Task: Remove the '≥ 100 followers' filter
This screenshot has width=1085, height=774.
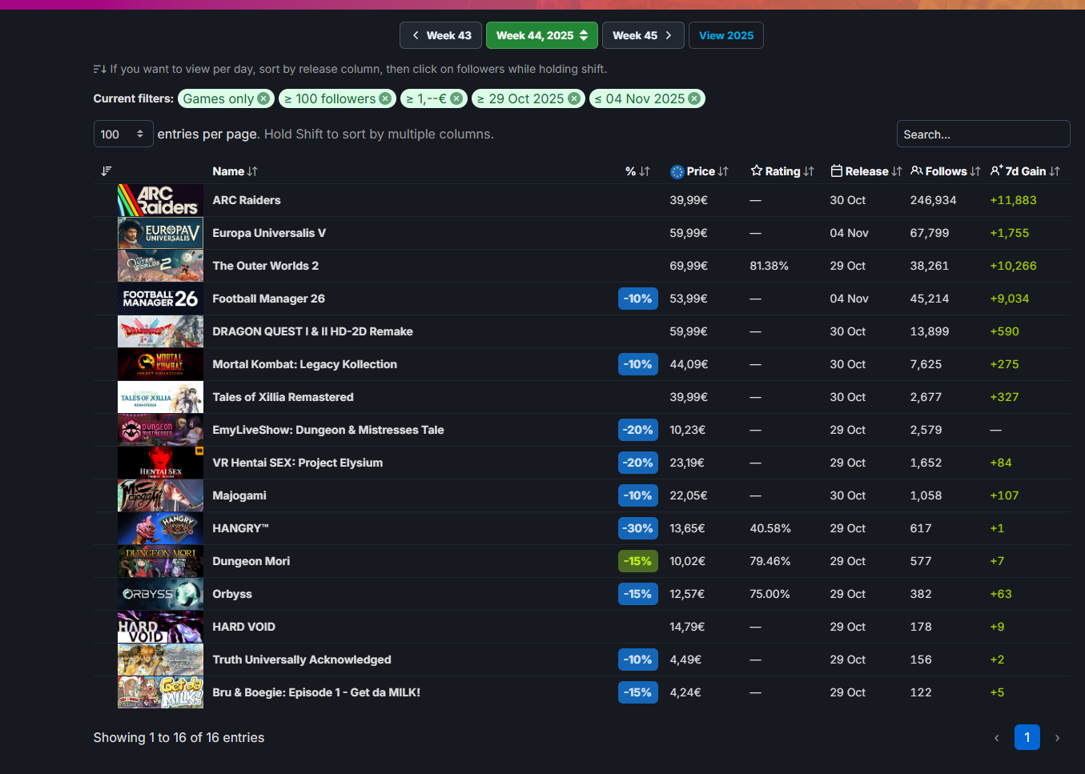Action: (x=385, y=98)
